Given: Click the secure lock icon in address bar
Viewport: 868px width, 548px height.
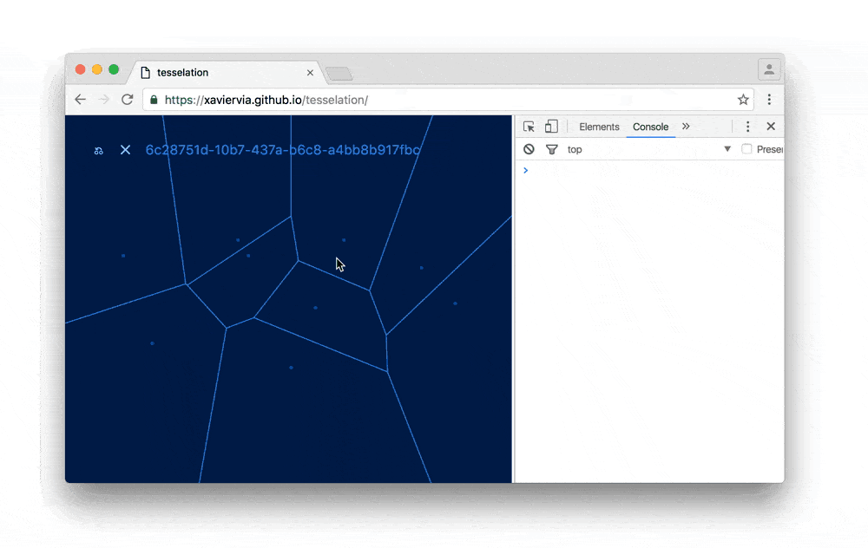Looking at the screenshot, I should 154,100.
